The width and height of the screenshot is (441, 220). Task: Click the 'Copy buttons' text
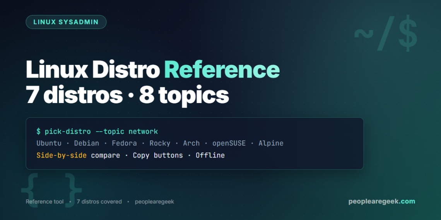(158, 156)
